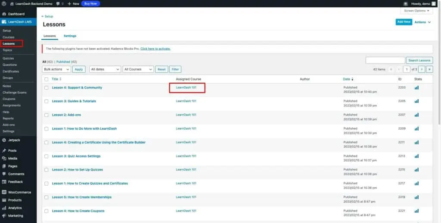Image resolution: width=441 pixels, height=223 pixels.
Task: Go back via the Setup link above Lessons
Action: [47, 17]
